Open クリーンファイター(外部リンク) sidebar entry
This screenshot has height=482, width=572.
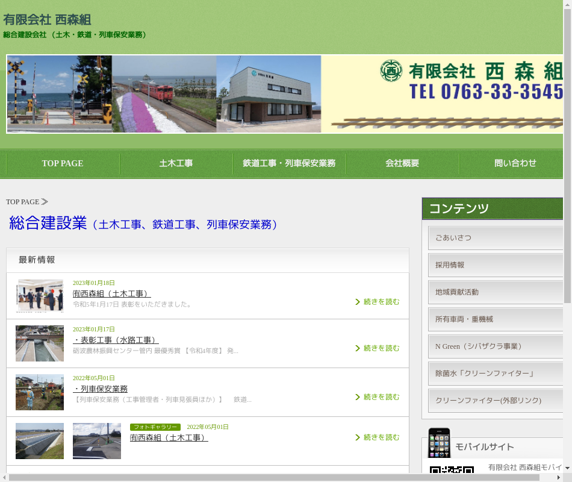495,401
